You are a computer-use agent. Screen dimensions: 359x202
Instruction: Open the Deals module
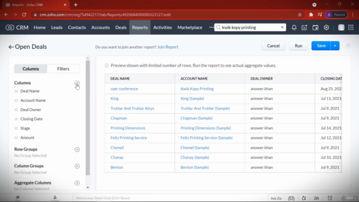click(121, 27)
